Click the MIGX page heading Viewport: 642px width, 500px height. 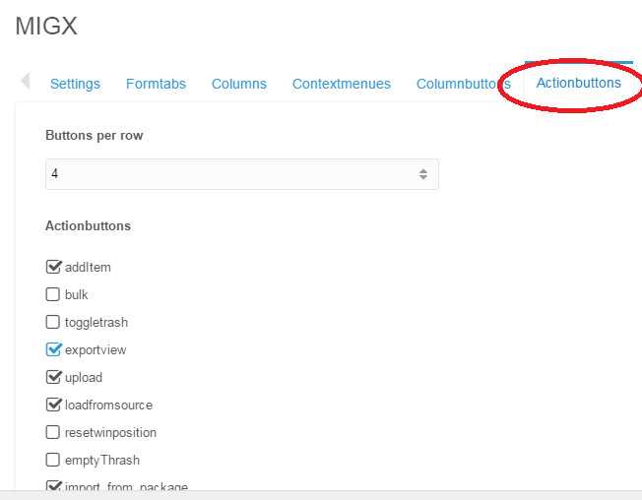pyautogui.click(x=46, y=26)
